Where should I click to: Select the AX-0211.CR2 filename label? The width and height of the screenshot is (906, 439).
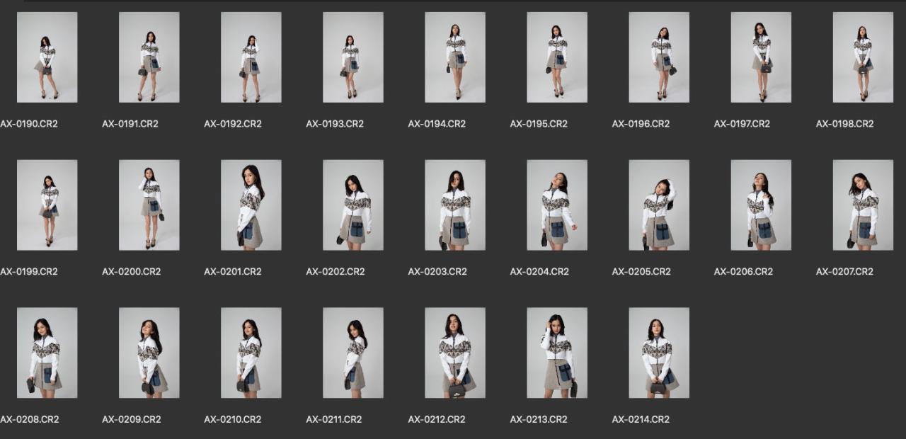[334, 419]
